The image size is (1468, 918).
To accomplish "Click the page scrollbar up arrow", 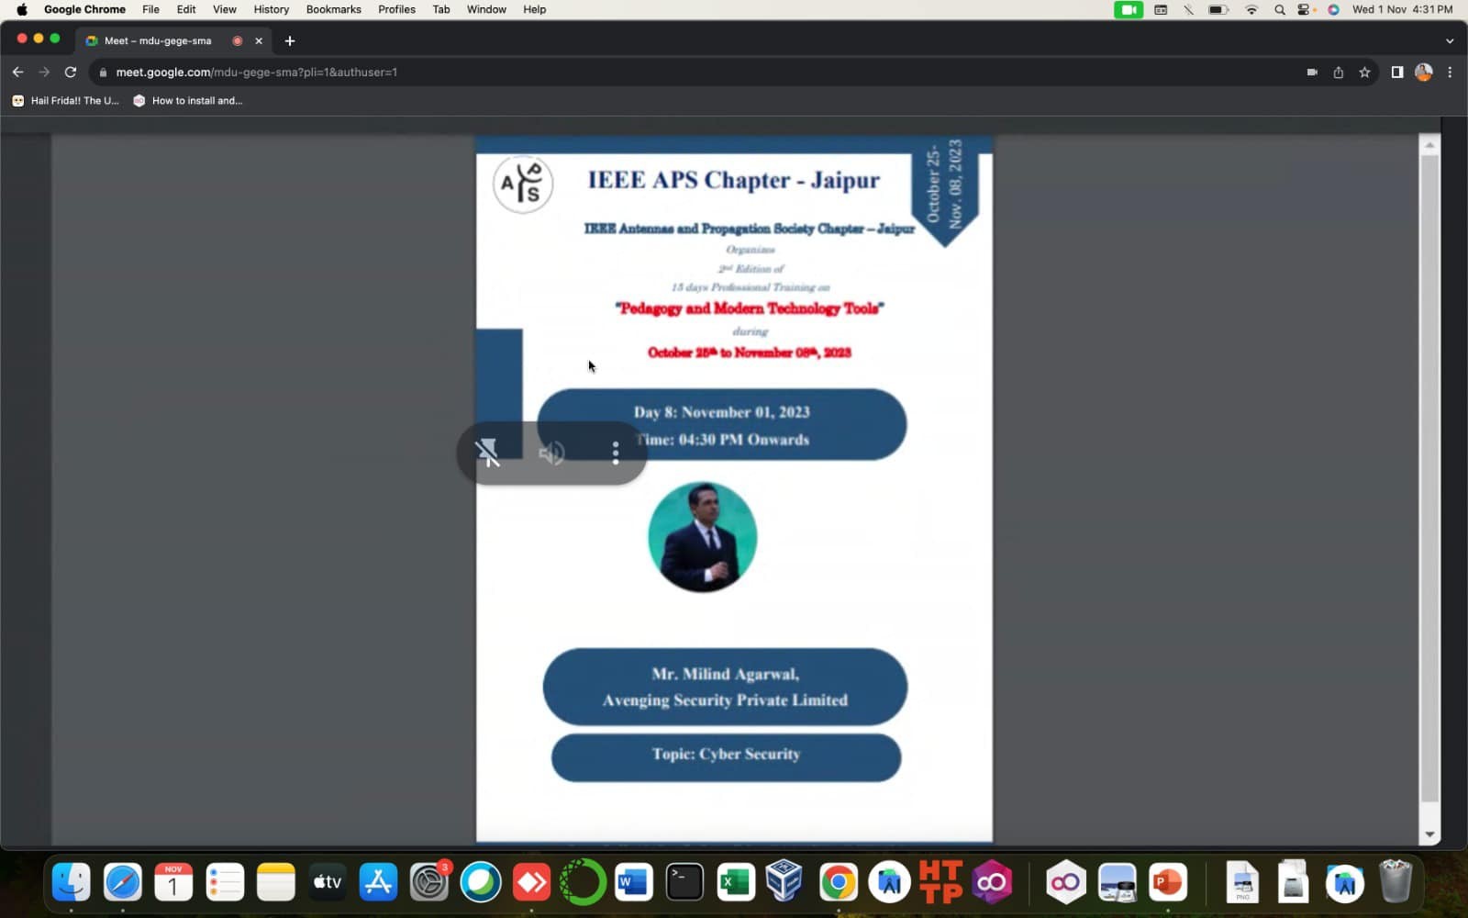I will click(x=1429, y=145).
